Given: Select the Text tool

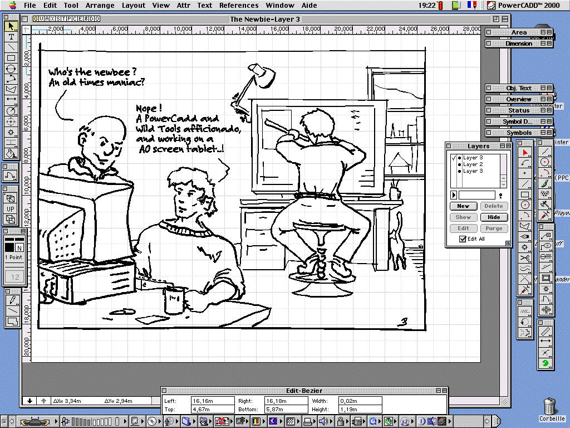Looking at the screenshot, I should pos(11,37).
